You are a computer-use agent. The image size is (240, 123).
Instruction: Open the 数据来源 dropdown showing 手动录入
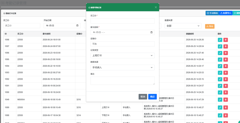tap(123, 67)
